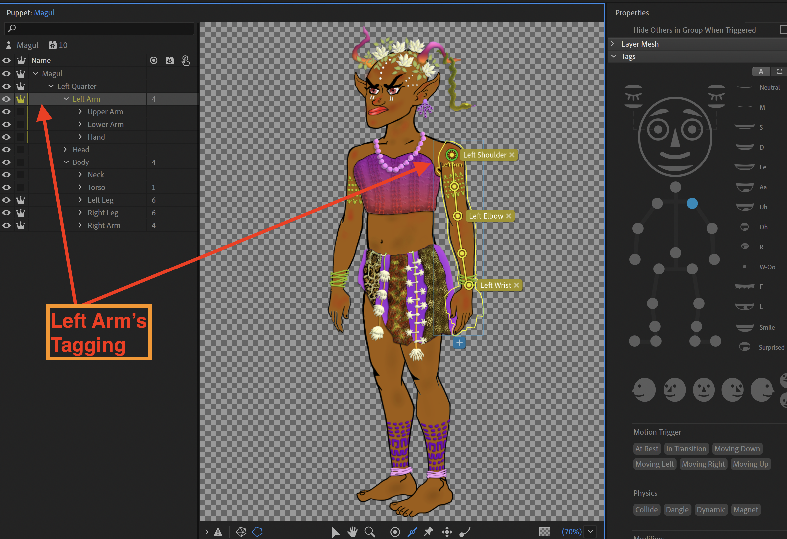Enable Collide physics

point(647,509)
